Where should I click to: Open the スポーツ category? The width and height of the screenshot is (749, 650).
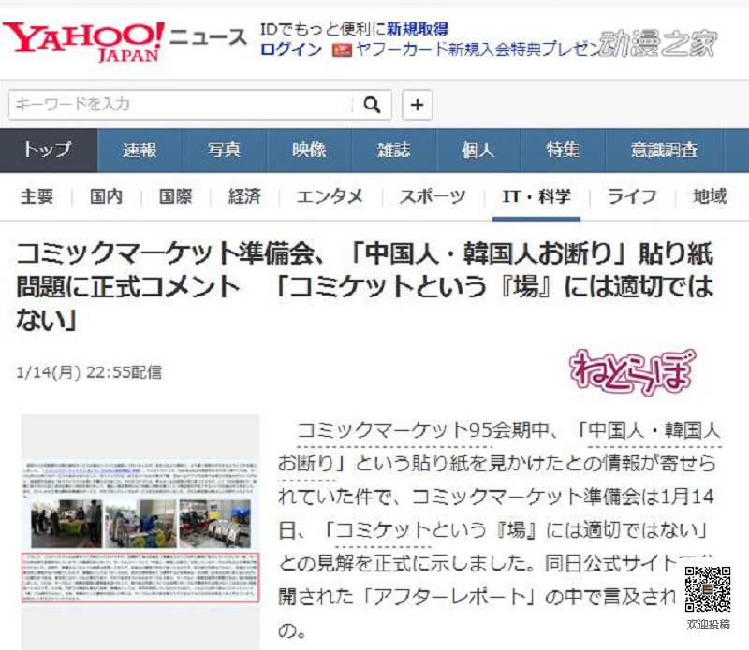coord(432,197)
